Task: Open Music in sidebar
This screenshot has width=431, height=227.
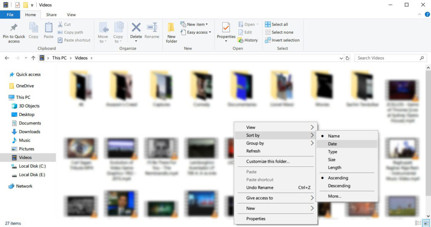Action: [21, 140]
